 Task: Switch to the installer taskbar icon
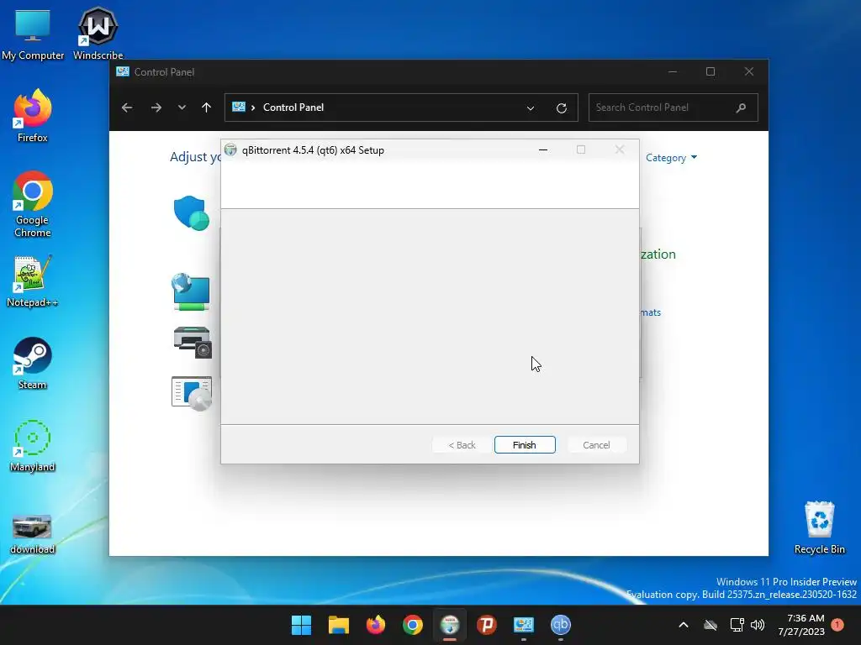coord(450,625)
